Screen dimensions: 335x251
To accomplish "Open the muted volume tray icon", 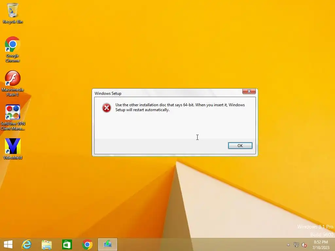I will tap(304, 245).
